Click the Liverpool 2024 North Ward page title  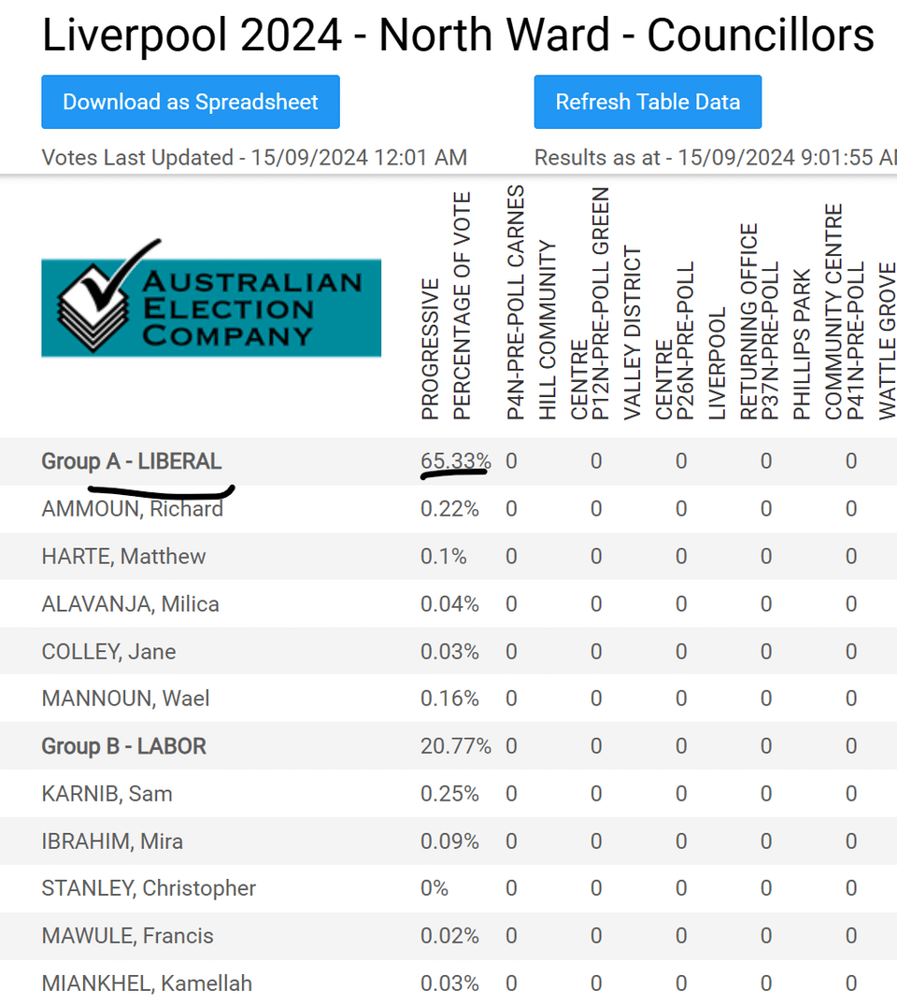click(458, 35)
